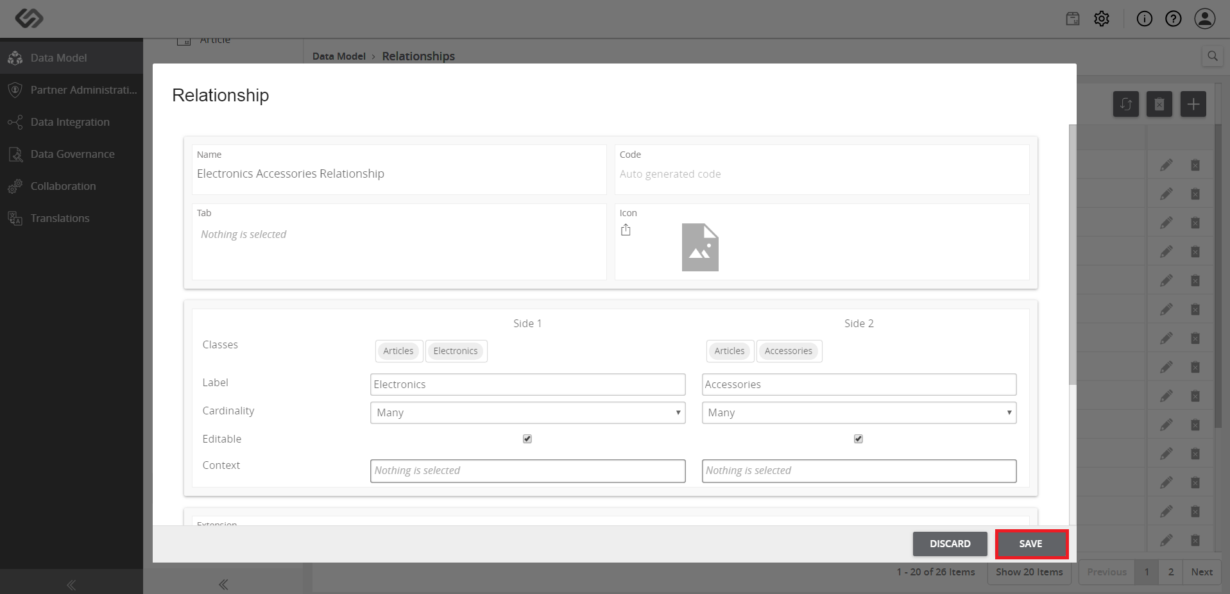
Task: Click the Previous page button
Action: (1107, 572)
